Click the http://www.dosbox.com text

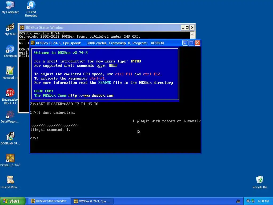tap(91, 96)
